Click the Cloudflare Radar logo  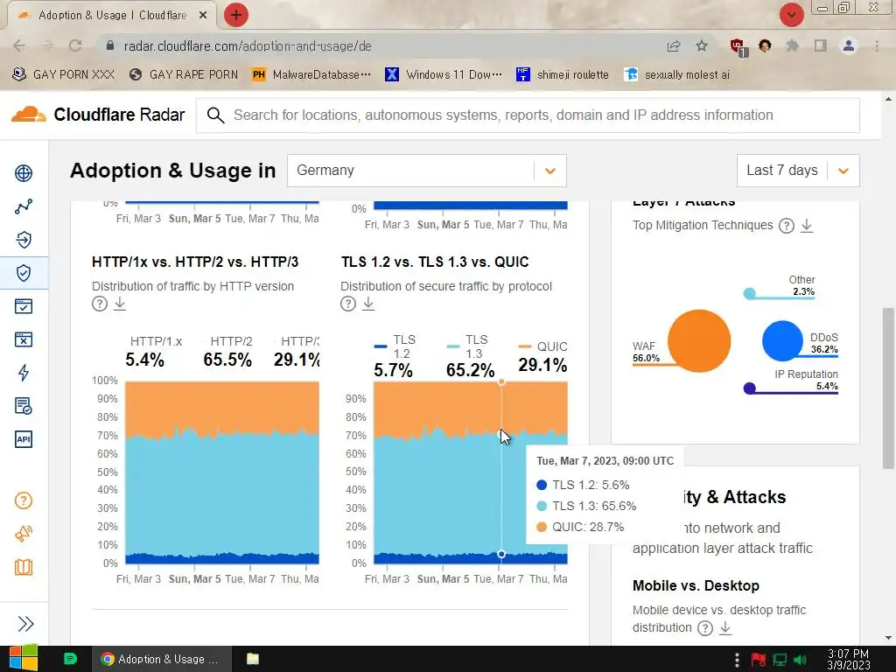[98, 115]
